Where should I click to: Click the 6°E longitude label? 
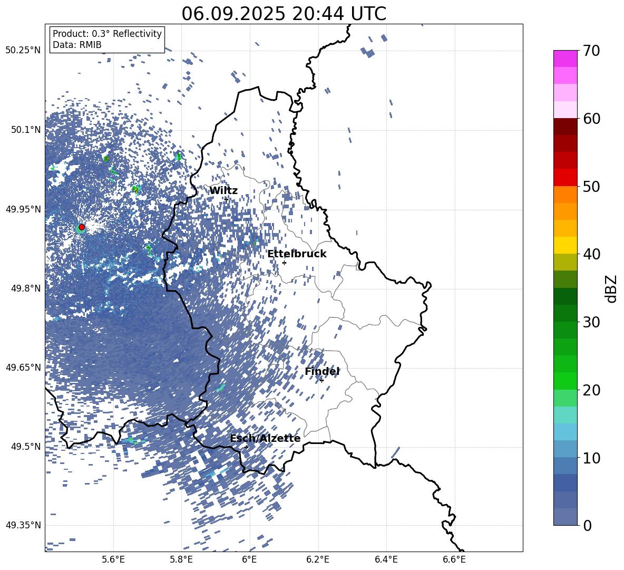tap(249, 559)
